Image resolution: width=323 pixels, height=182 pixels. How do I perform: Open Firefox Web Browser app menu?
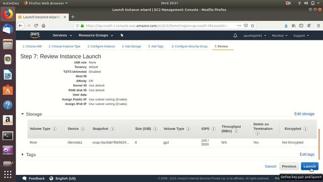point(46,3)
